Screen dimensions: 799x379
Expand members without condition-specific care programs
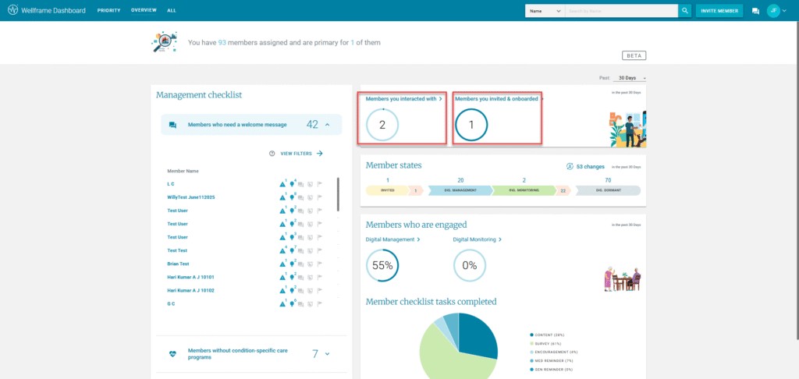tap(328, 354)
